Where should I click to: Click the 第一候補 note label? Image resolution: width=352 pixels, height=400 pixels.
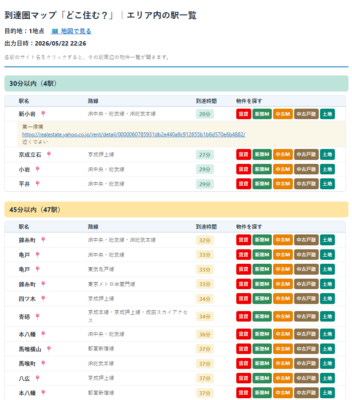point(33,127)
